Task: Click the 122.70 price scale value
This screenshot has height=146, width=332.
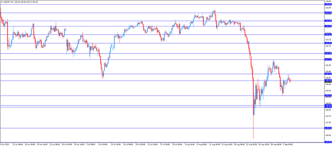Action: click(x=328, y=46)
